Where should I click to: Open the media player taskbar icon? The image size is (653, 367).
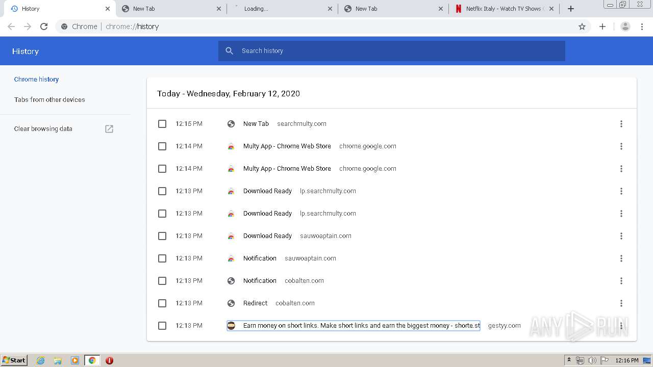pos(75,360)
